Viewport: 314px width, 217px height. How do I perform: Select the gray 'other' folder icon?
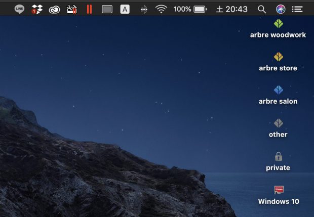tap(279, 123)
